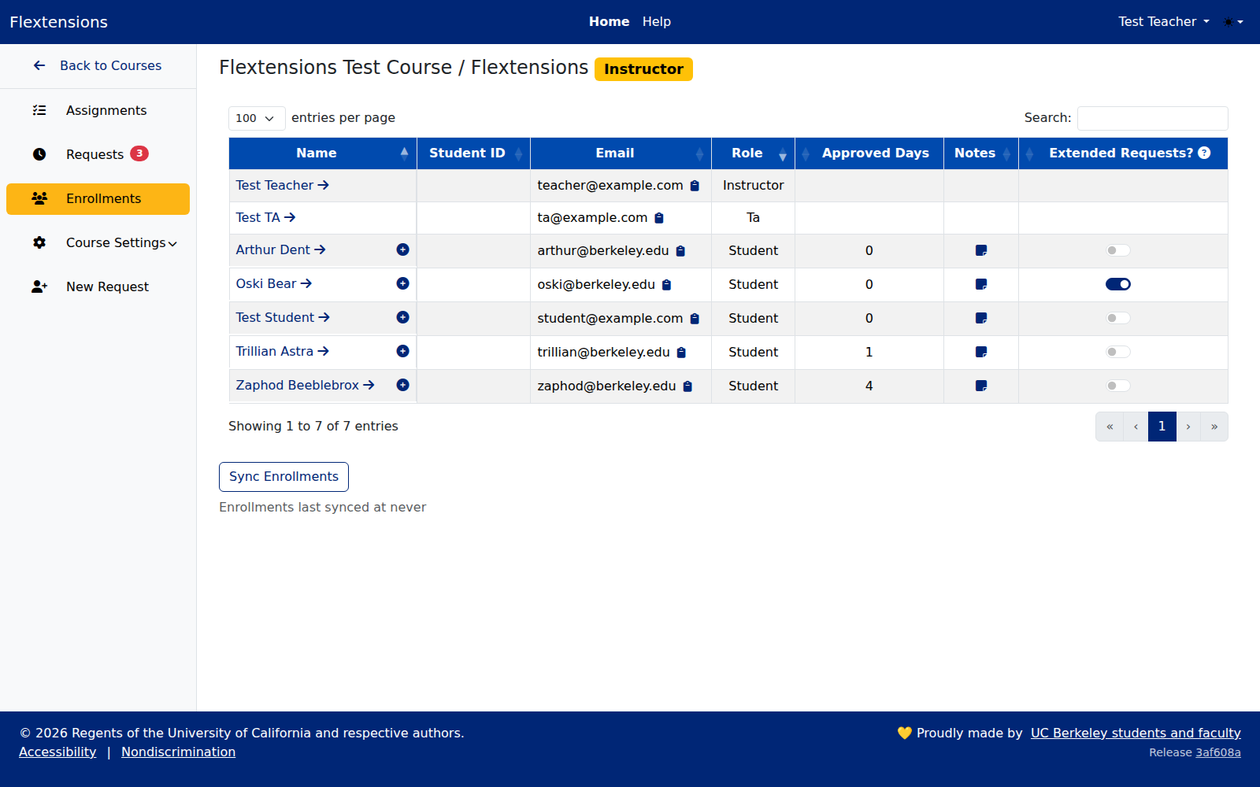Open release 3af608a link

1218,753
